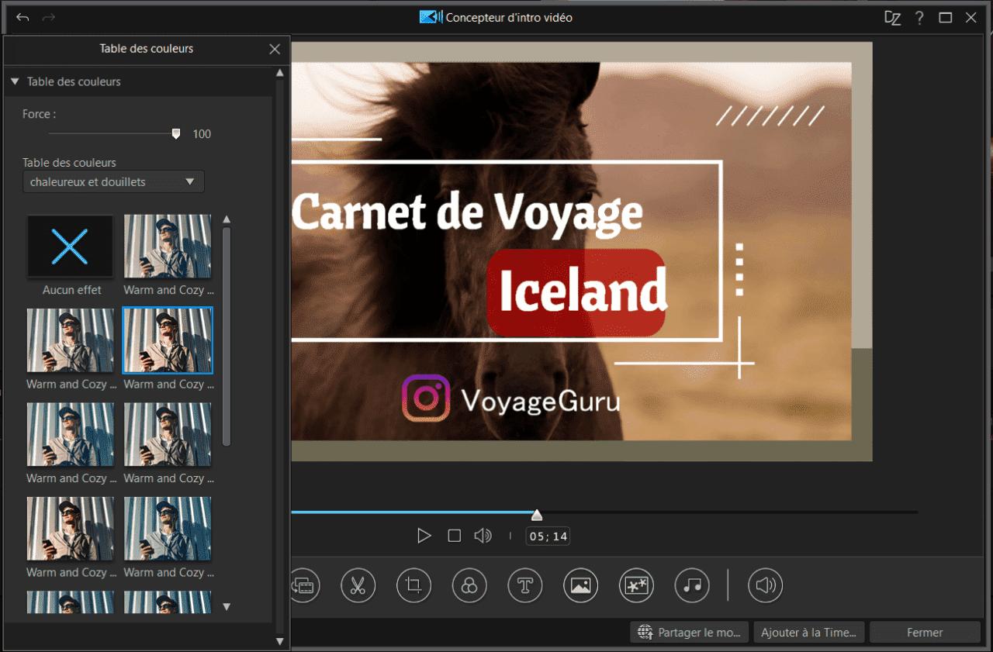Click the background music note icon
The width and height of the screenshot is (993, 652).
[692, 585]
